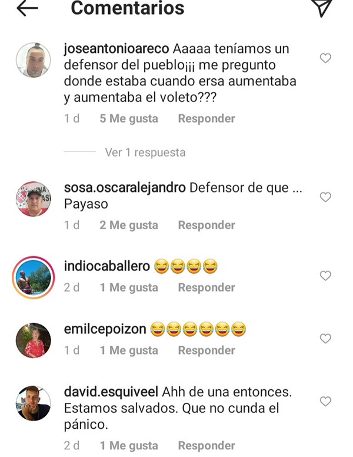353x457 pixels.
Task: Like joseantonioareco's comment with the heart
Action: pyautogui.click(x=325, y=58)
